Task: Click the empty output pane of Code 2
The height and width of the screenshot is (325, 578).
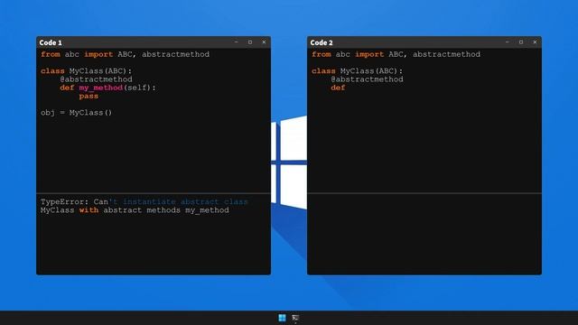Action: click(x=424, y=234)
